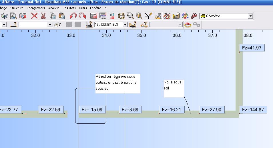
Task: Click the Fz=41.97 reaction label
Action: click(x=252, y=48)
